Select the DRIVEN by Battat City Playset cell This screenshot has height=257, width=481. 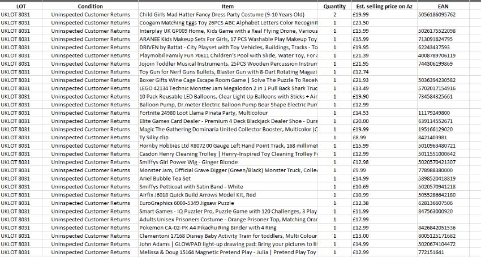(228, 48)
